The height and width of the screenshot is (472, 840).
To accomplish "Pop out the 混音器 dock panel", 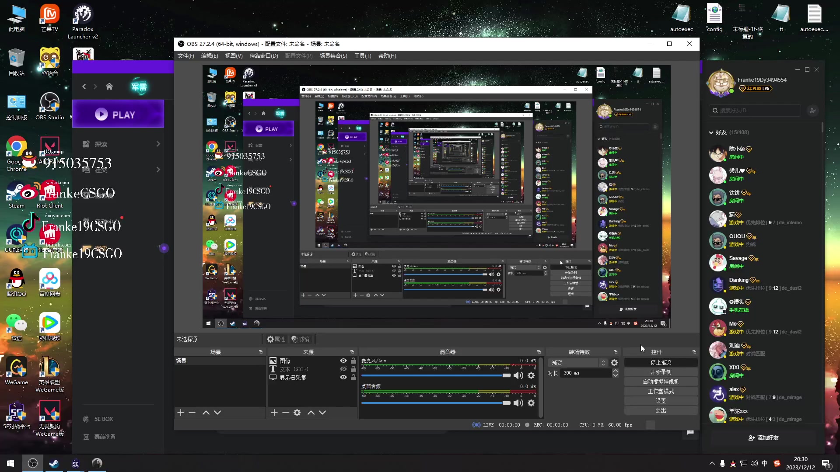I will click(539, 352).
